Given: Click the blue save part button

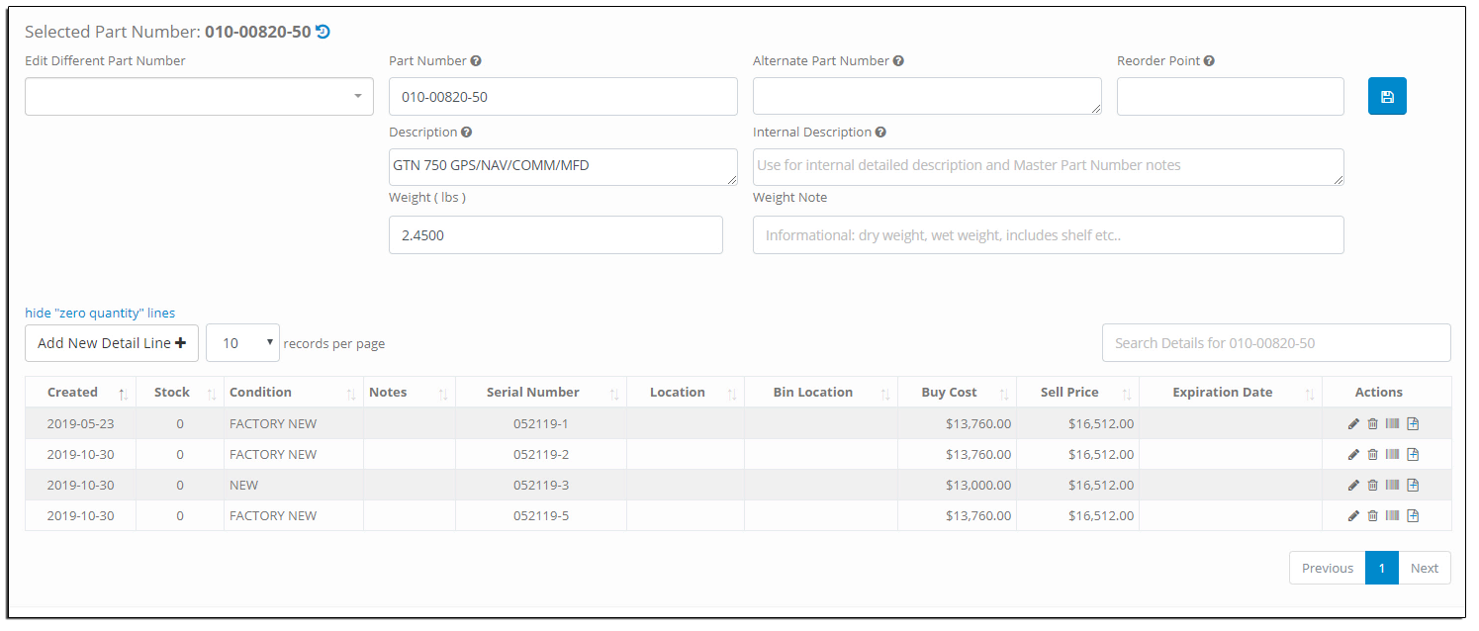Looking at the screenshot, I should (1387, 96).
